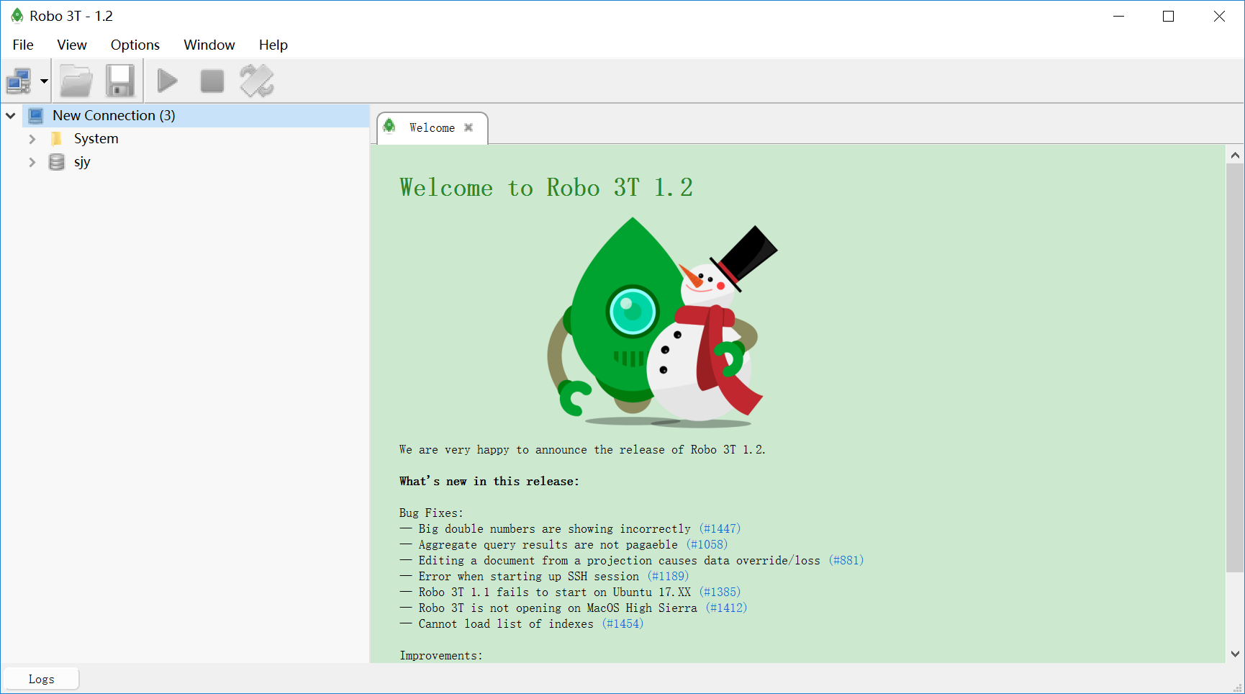Click the "What's new in this release:" text
Screen dimensions: 1245x694
489,482
